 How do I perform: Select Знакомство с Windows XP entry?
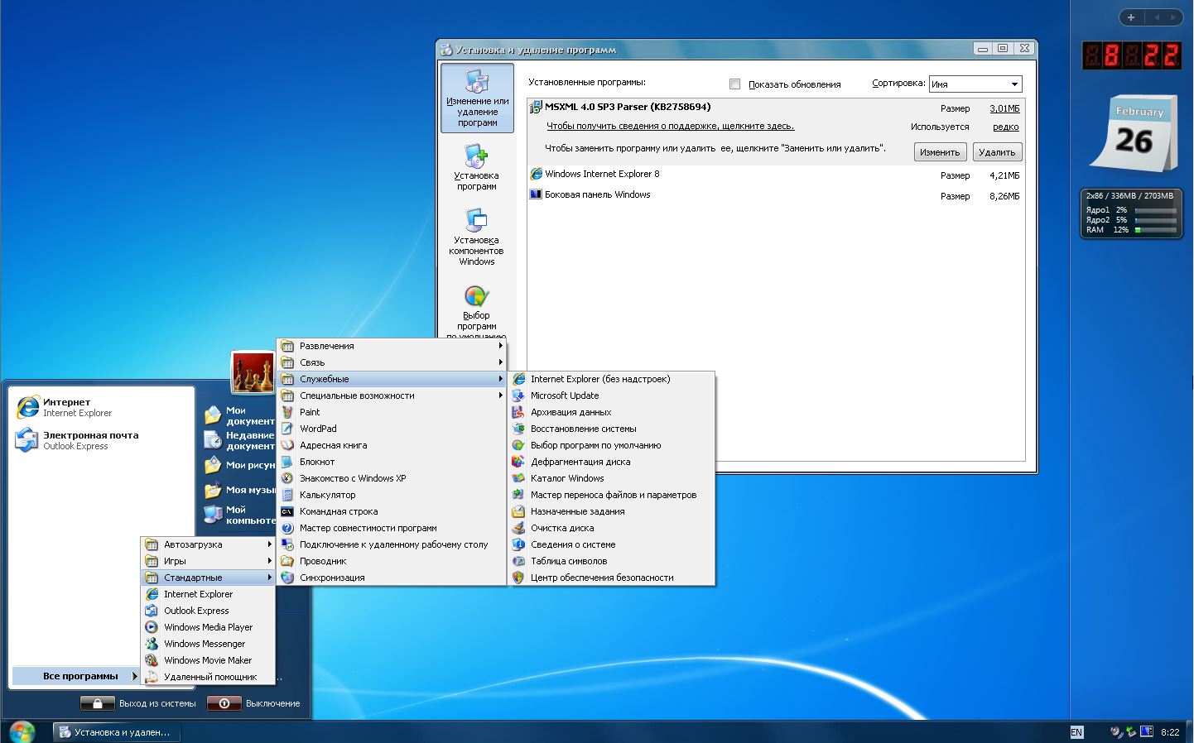[x=392, y=478]
